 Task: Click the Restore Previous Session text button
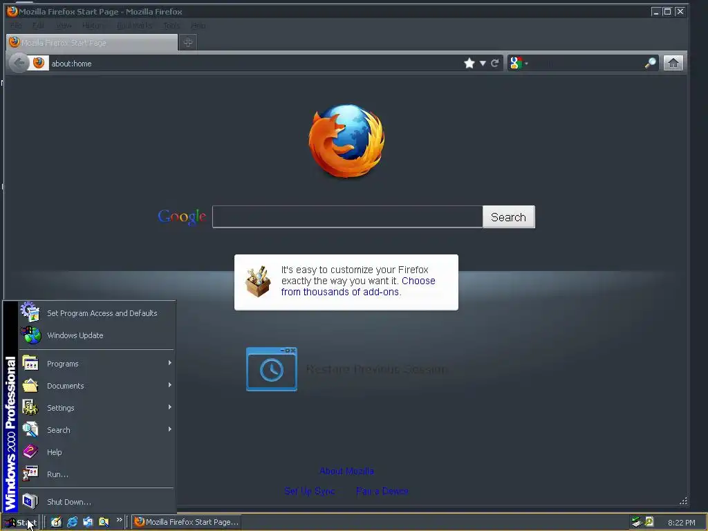[377, 369]
